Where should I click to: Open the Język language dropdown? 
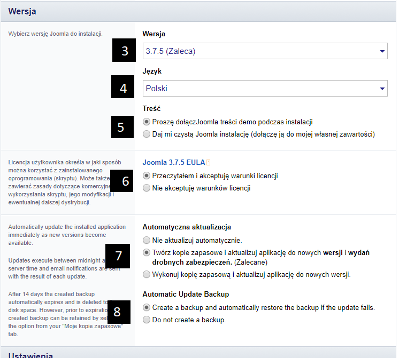point(265,89)
